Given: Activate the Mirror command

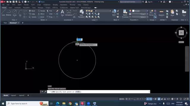Looking at the screenshot, I should pos(41,14).
